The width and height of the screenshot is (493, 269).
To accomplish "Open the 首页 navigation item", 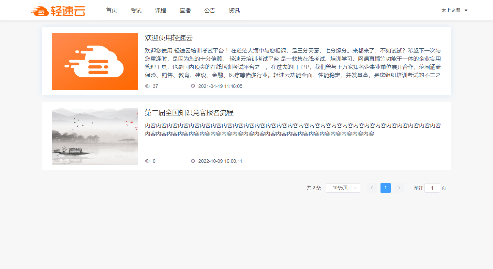I will click(111, 11).
